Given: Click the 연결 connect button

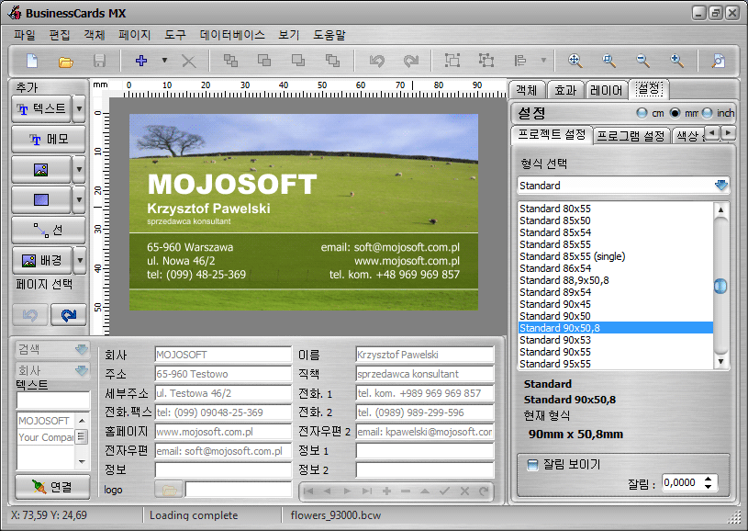Looking at the screenshot, I should (x=52, y=487).
